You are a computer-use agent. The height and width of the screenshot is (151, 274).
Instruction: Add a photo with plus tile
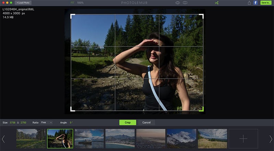click(243, 139)
